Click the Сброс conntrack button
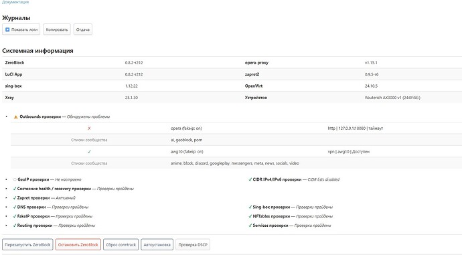This screenshot has height=255, width=462. point(121,245)
